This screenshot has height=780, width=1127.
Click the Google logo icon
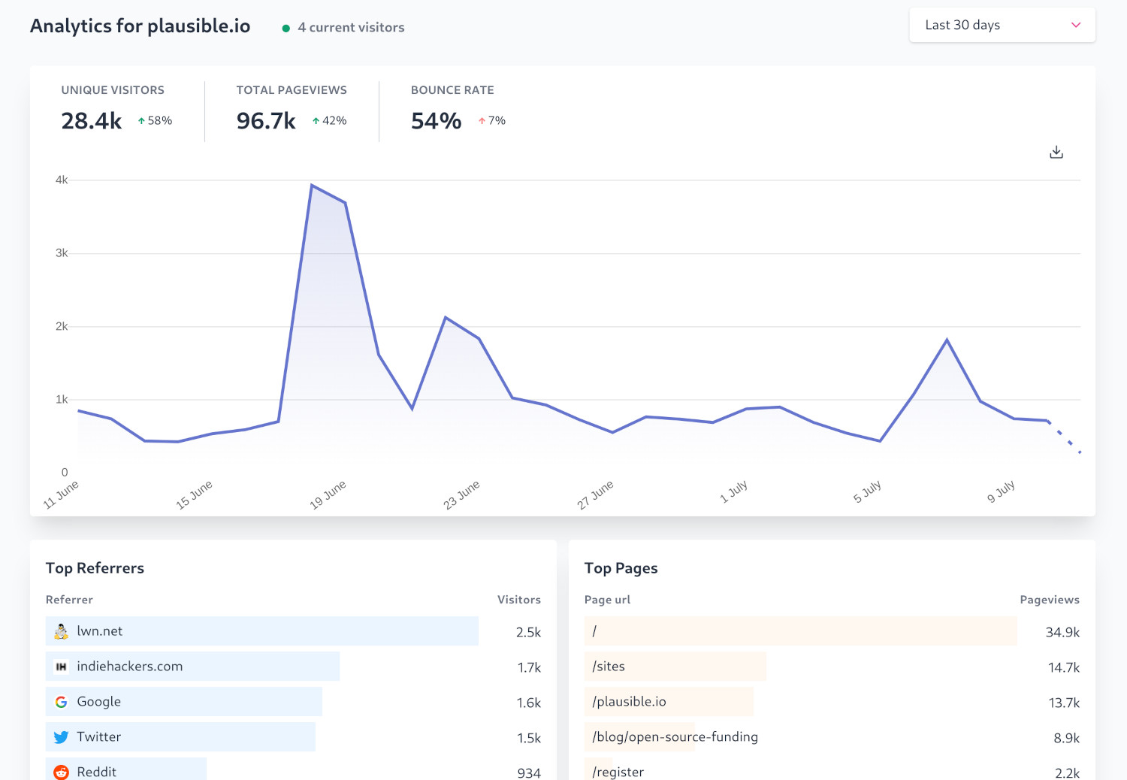tap(61, 702)
